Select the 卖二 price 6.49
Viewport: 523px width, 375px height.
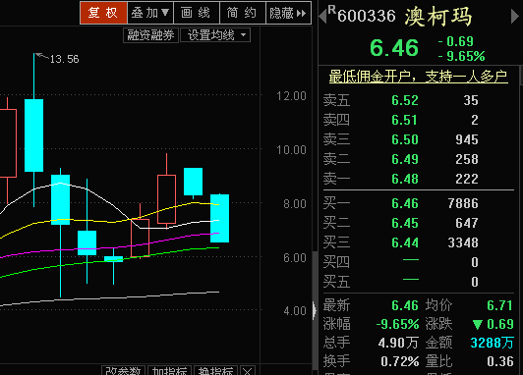click(405, 159)
